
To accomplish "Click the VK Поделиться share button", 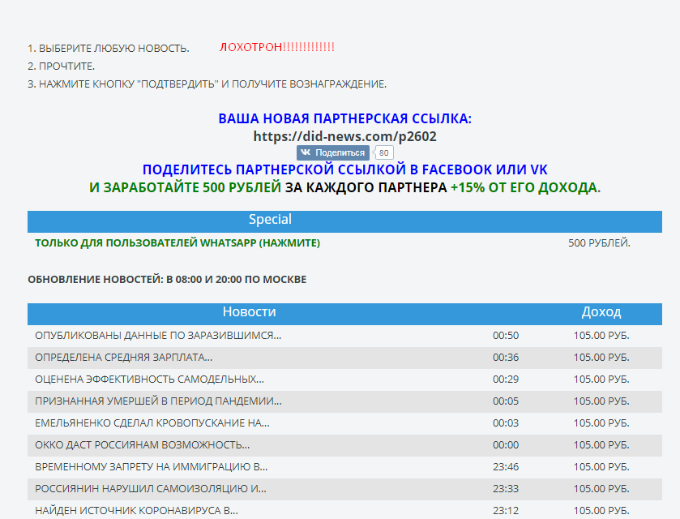I will point(333,152).
